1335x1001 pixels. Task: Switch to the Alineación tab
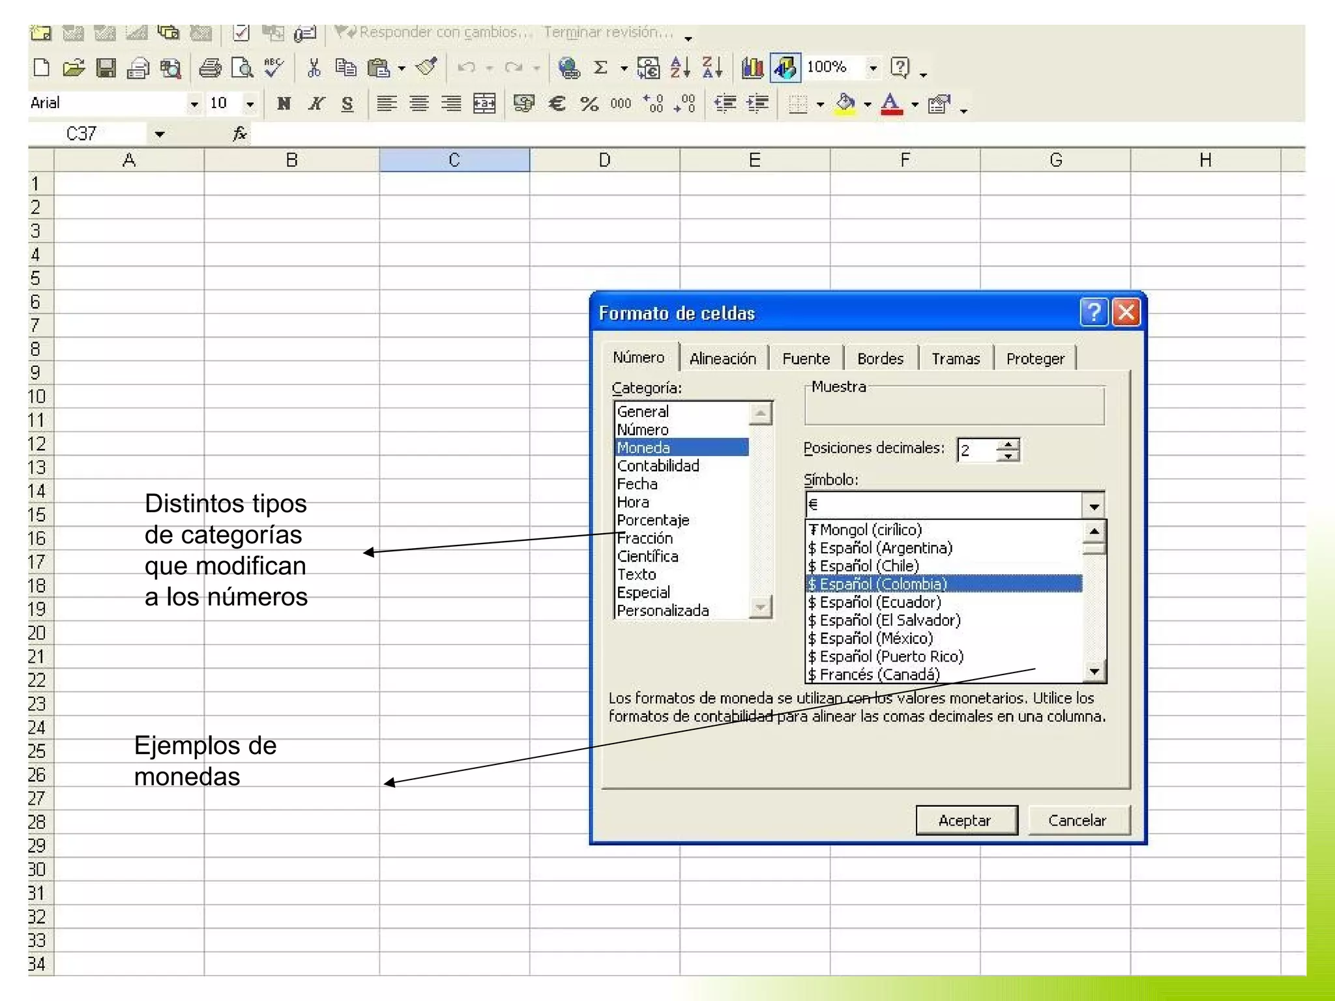[x=723, y=358]
